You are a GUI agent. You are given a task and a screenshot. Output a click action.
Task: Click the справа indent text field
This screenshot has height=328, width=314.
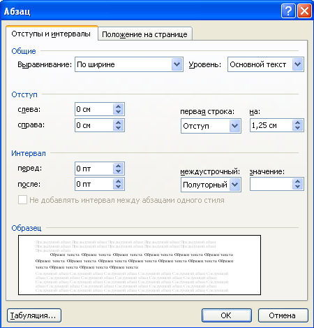(x=94, y=125)
